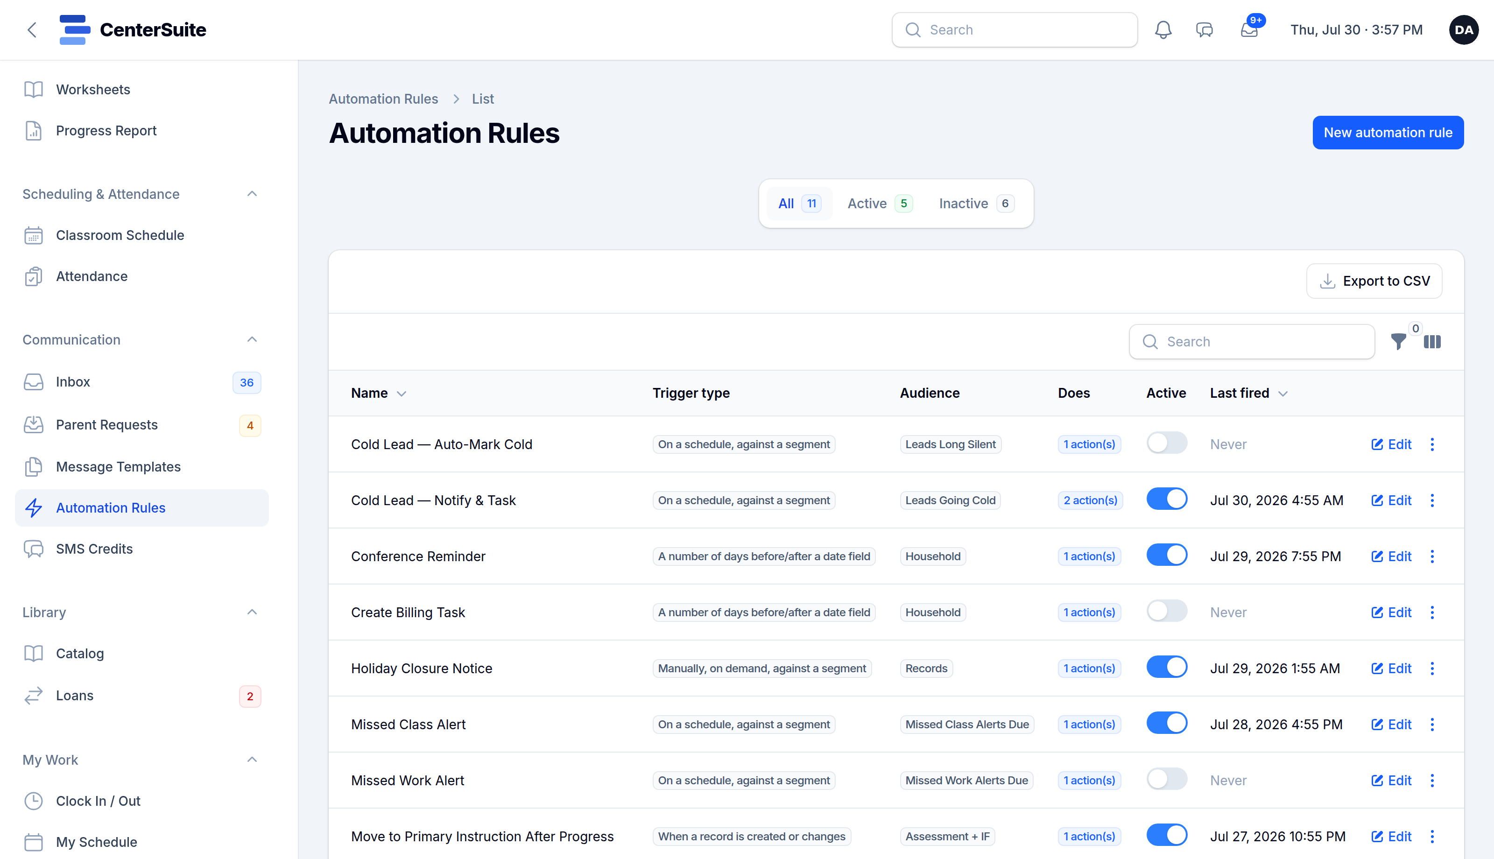This screenshot has width=1494, height=859.
Task: Click Automation Rules breadcrumb link
Action: click(x=383, y=99)
